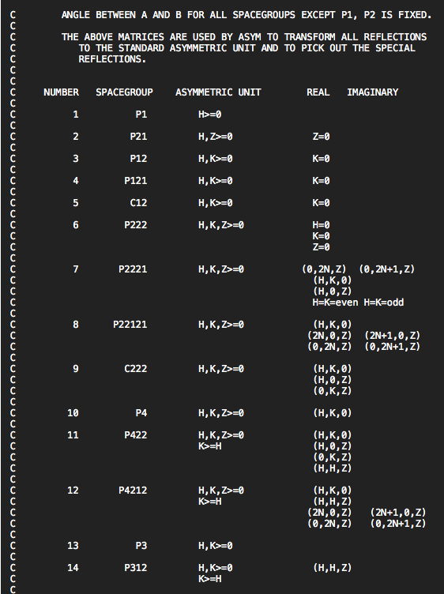The image size is (444, 594).
Task: Click on spacegroup name P312
Action: pyautogui.click(x=136, y=568)
